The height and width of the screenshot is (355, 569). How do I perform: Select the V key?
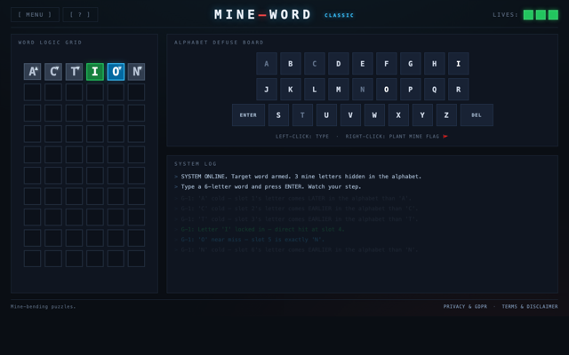pos(350,114)
